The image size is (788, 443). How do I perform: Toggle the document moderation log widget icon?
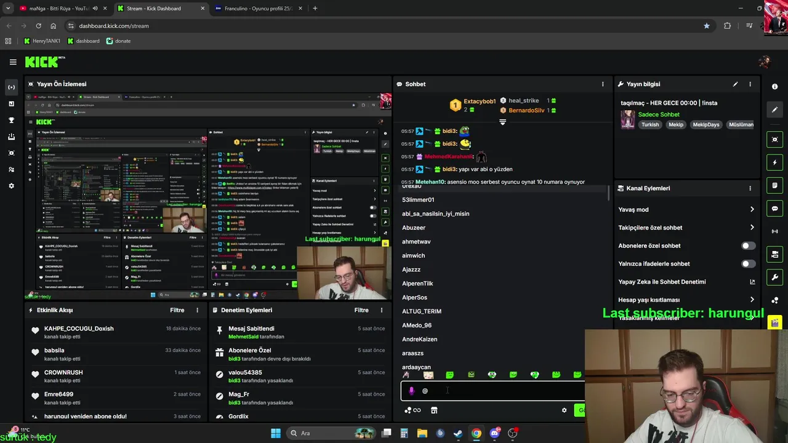(x=775, y=185)
